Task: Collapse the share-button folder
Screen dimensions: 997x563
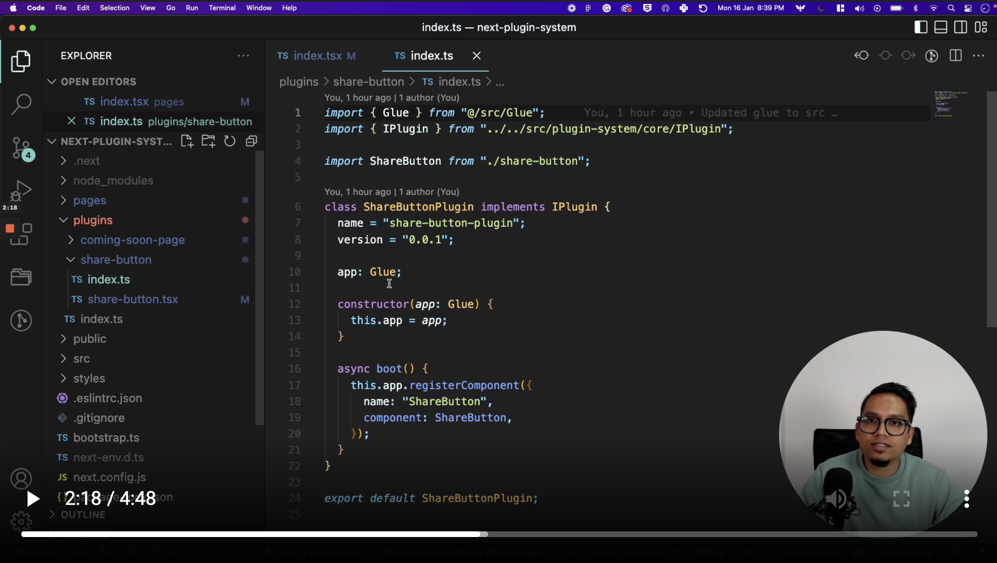Action: [x=116, y=260]
